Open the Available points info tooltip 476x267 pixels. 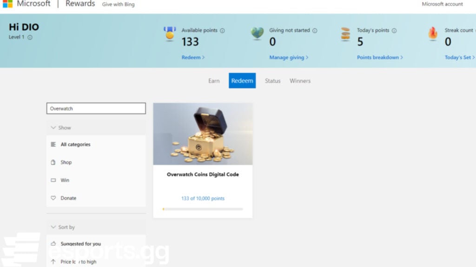click(224, 30)
